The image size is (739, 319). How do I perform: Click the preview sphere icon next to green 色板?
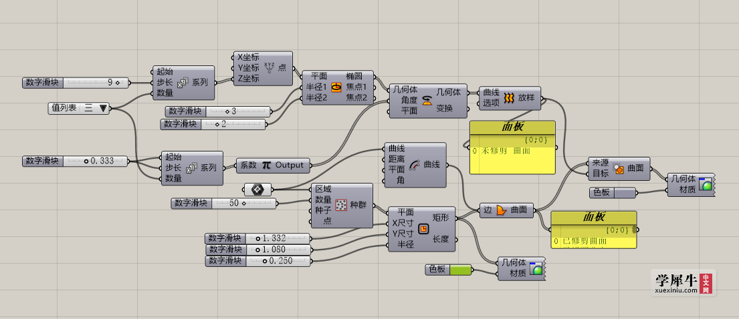[536, 269]
